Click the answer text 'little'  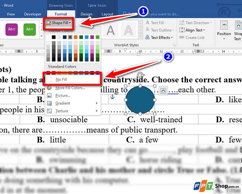coord(58,140)
